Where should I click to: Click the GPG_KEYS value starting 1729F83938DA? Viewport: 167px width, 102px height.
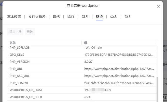pos(119,55)
